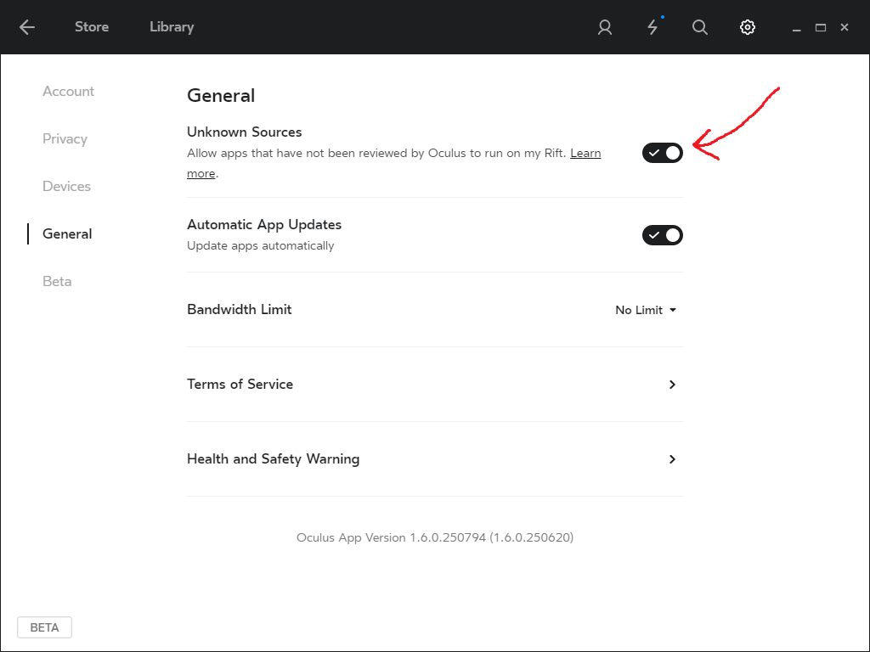Close the Oculus app window

click(845, 27)
